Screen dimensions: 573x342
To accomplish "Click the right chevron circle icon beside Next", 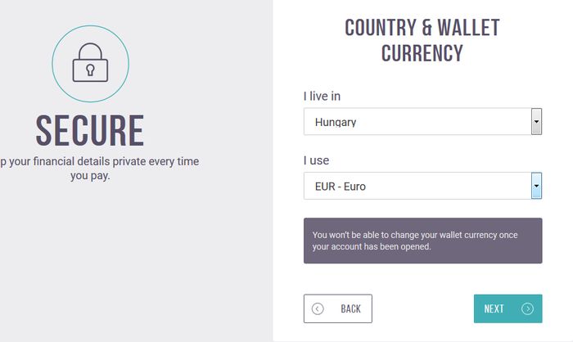I will (527, 308).
